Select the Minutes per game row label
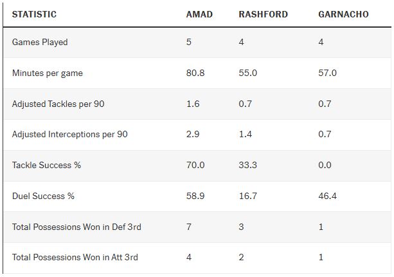Image resolution: width=394 pixels, height=277 pixels. (x=48, y=73)
